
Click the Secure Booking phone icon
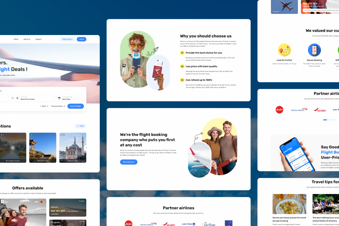coord(315,50)
